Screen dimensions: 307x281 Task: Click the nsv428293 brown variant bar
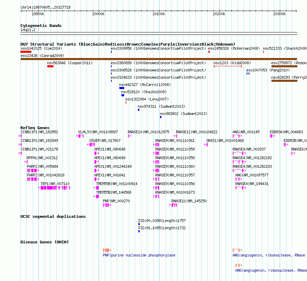284,81
